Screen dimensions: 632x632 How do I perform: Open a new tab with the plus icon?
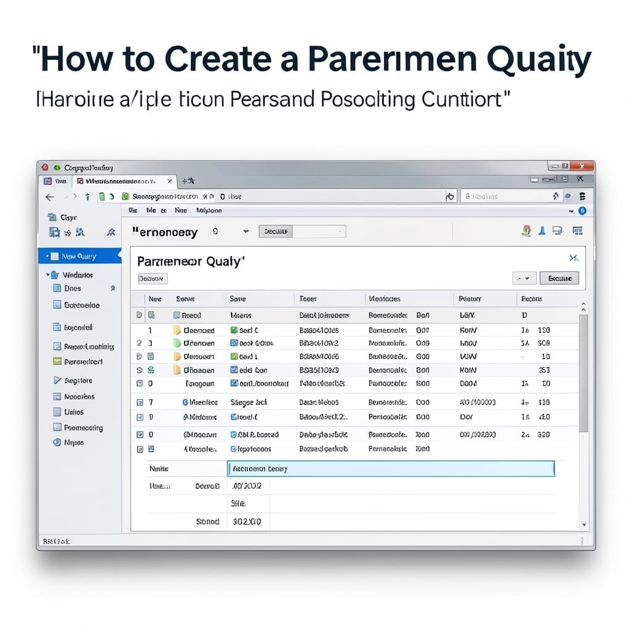pyautogui.click(x=188, y=181)
